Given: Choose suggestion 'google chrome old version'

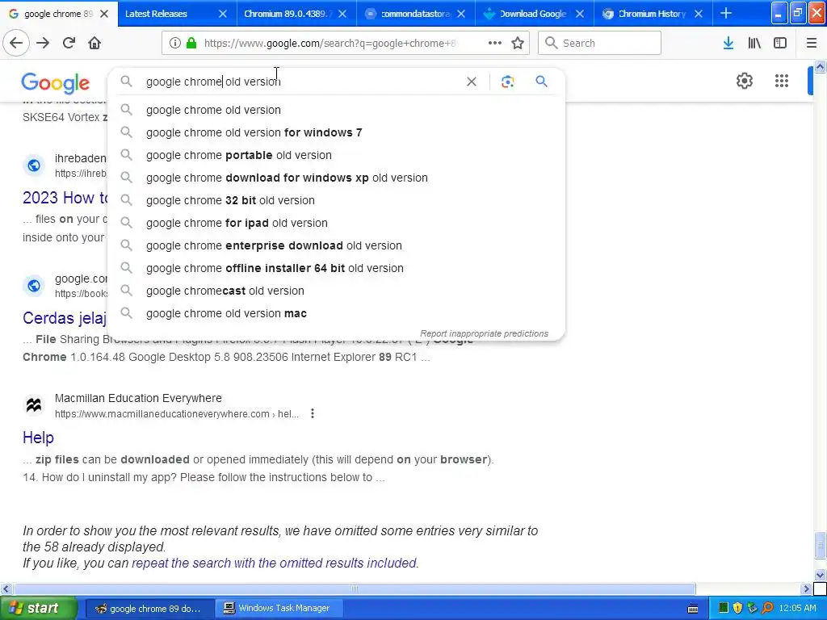Looking at the screenshot, I should click(x=336, y=110).
